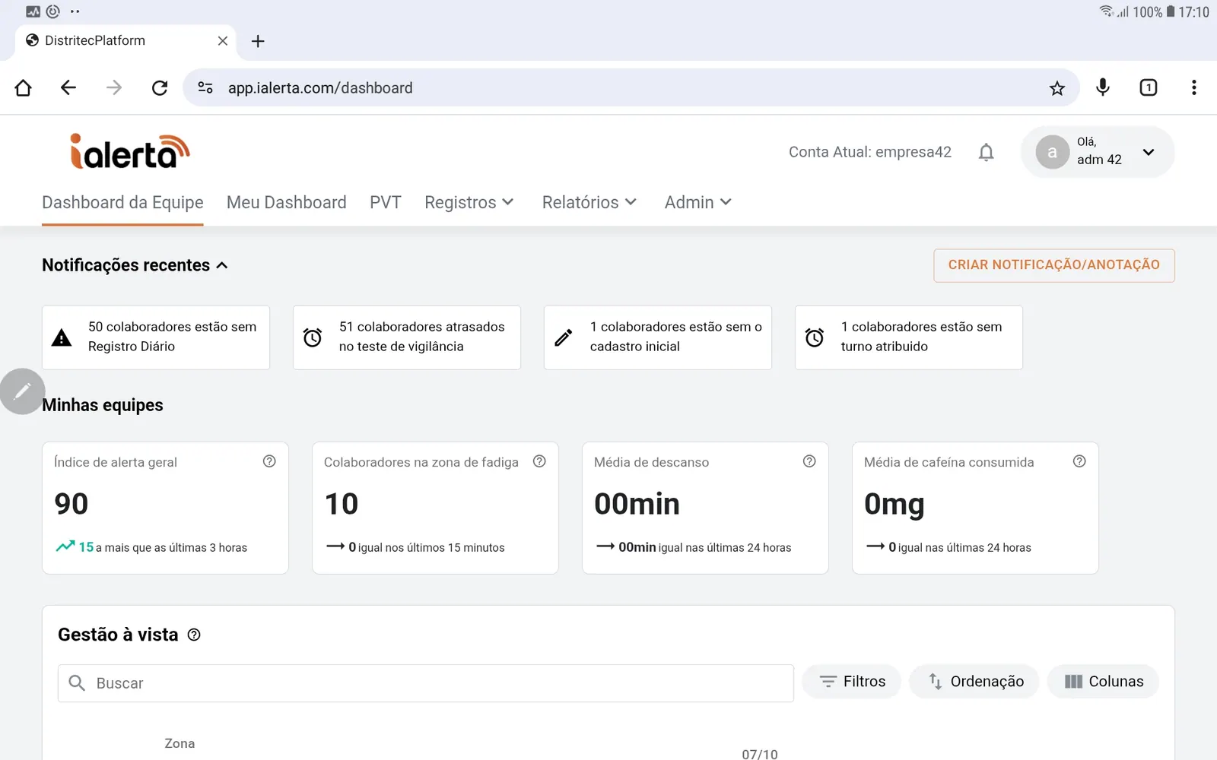
Task: Open the notifications bell icon
Action: pos(987,152)
